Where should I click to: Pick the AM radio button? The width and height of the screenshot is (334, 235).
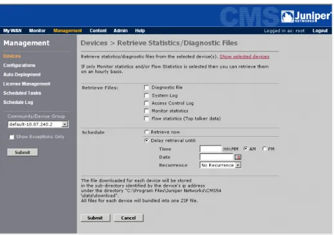(x=245, y=148)
